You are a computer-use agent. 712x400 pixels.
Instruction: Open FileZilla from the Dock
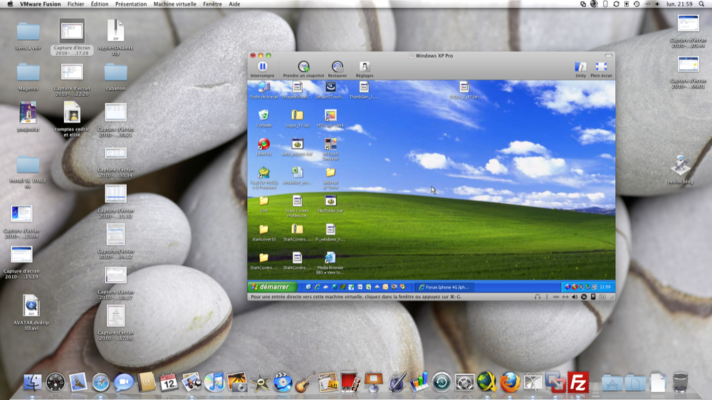click(578, 382)
